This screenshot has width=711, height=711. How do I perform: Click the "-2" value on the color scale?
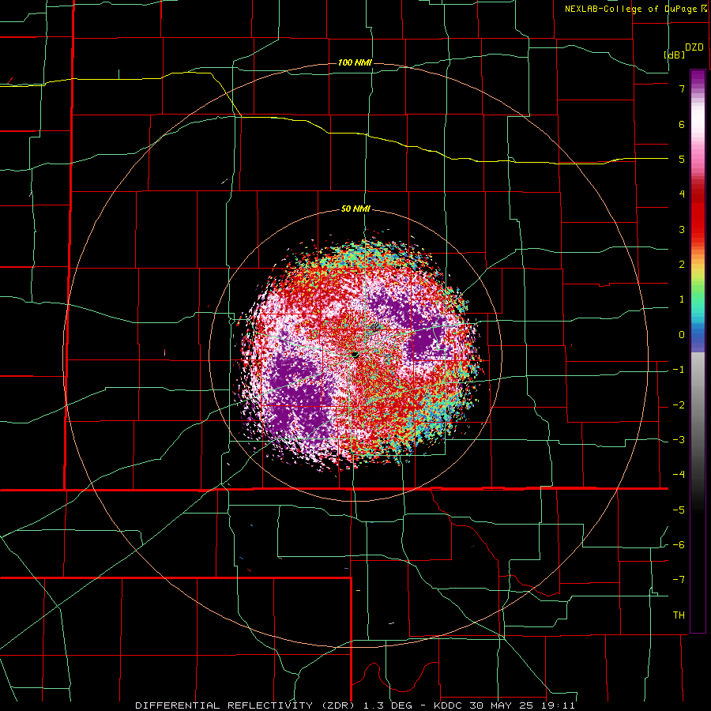point(679,405)
